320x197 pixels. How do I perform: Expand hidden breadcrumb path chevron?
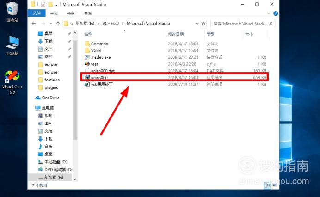pos(72,24)
